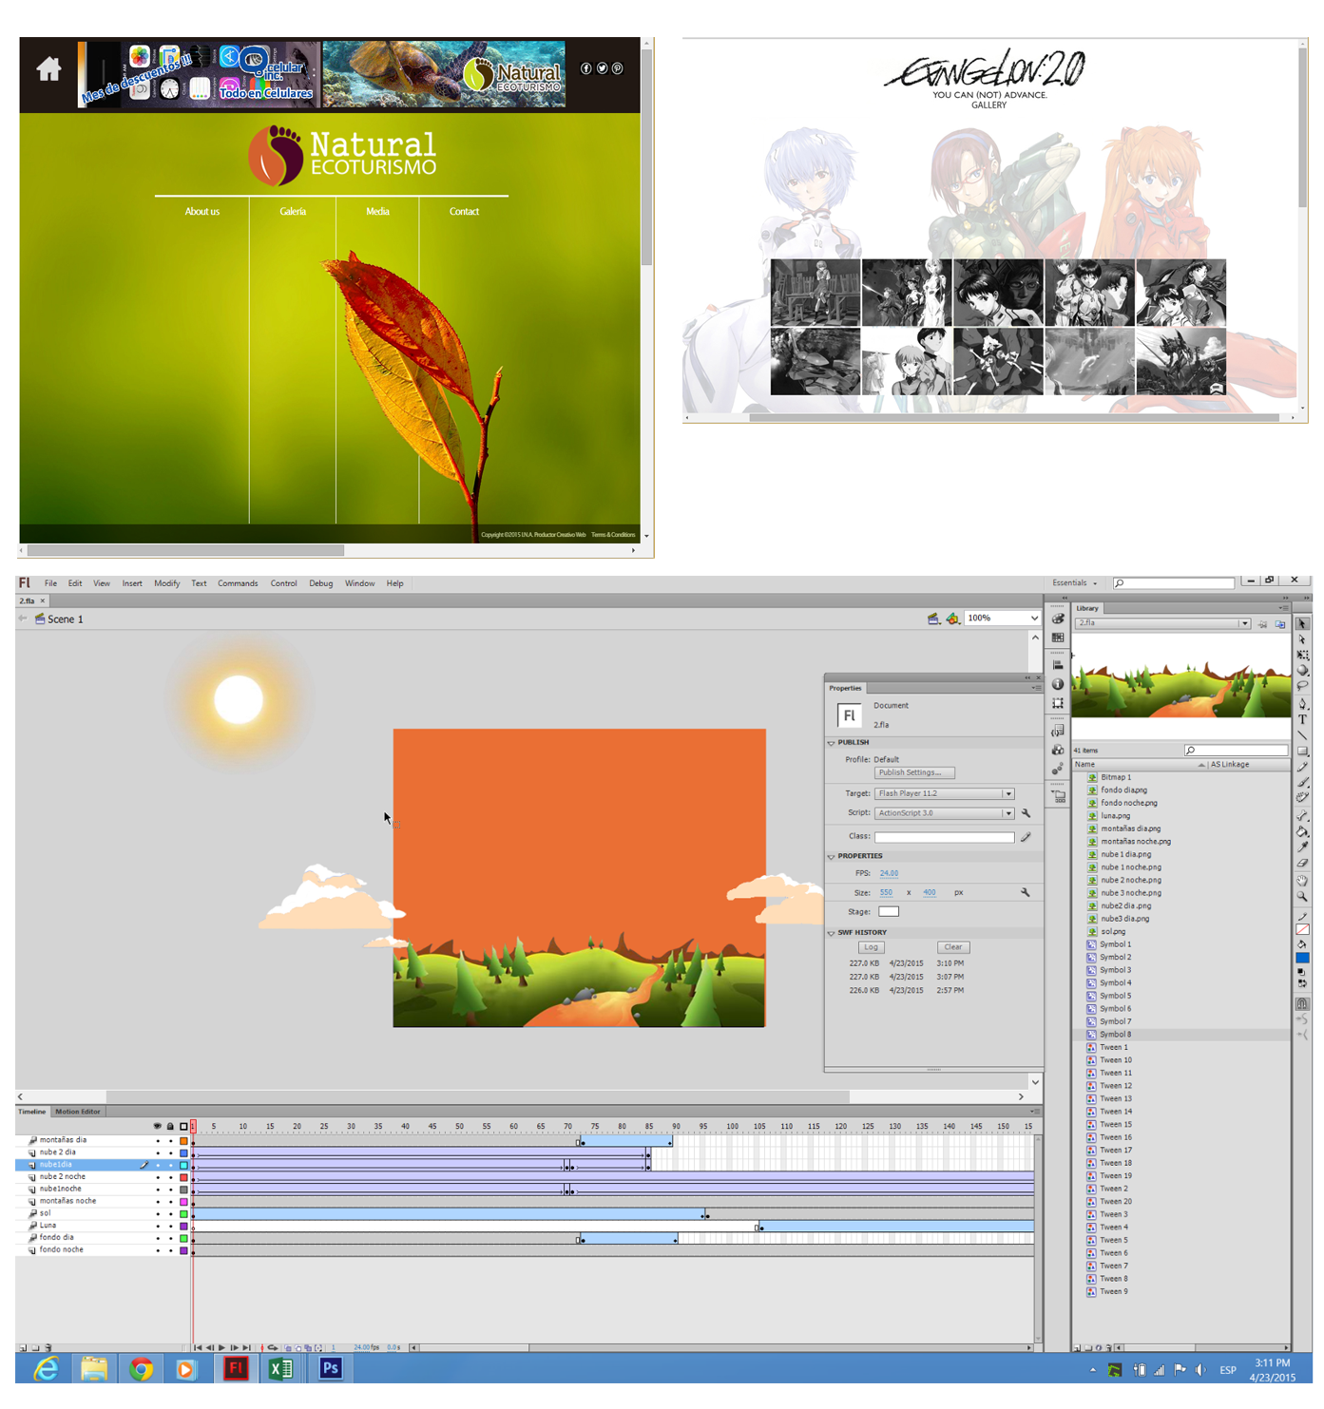Toggle outline square of nube 2 noche layer
The width and height of the screenshot is (1324, 1409).
(x=183, y=1177)
